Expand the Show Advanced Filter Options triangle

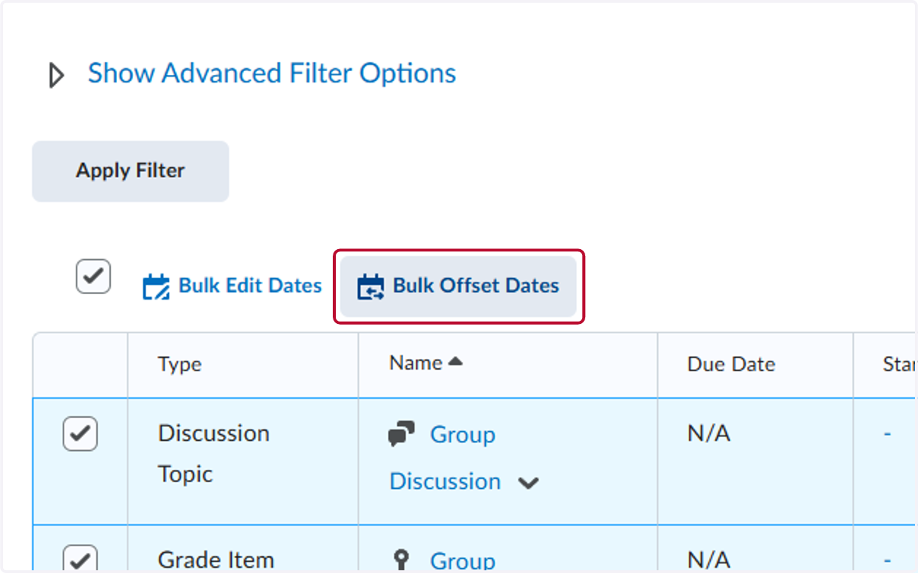click(x=56, y=76)
